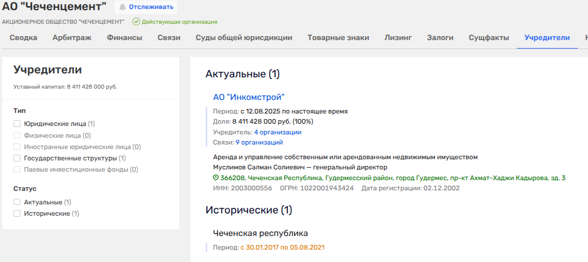Viewport: 588px width, 262px height.
Task: Open the Связи tab
Action: pos(169,38)
